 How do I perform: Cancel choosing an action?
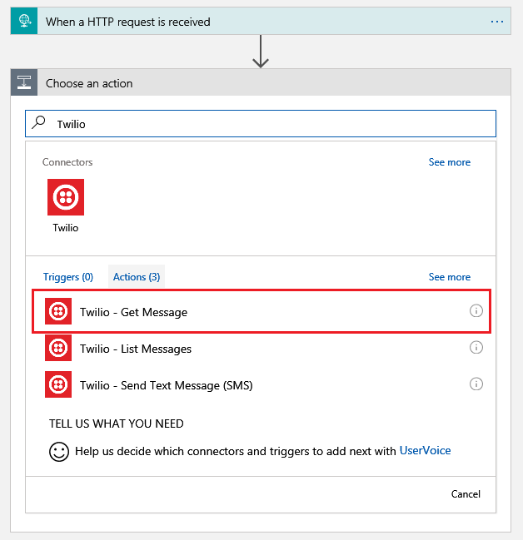[466, 494]
